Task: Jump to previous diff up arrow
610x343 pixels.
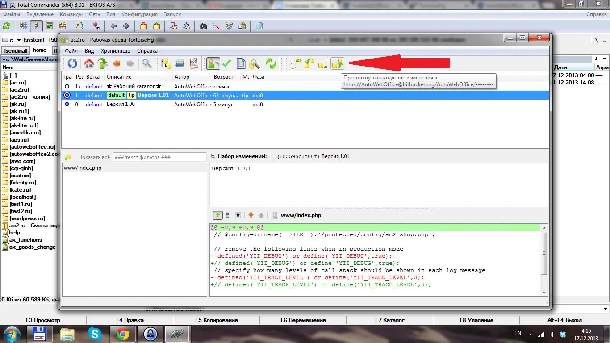Action: point(261,215)
